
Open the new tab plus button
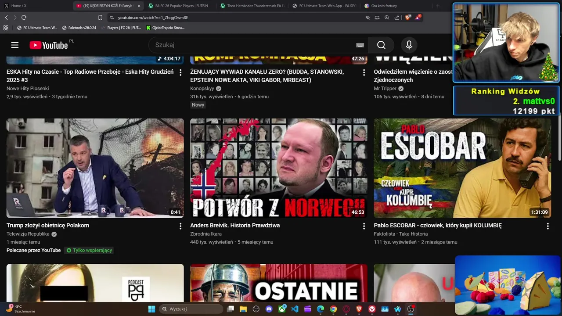click(438, 6)
